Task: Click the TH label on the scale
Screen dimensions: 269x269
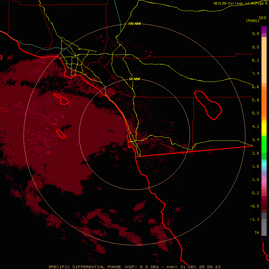Action: (257, 233)
